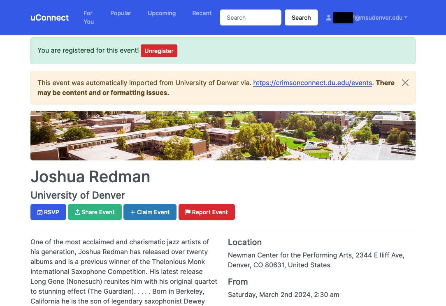The width and height of the screenshot is (446, 306).
Task: Share the Joshua Redman event
Action: [95, 212]
